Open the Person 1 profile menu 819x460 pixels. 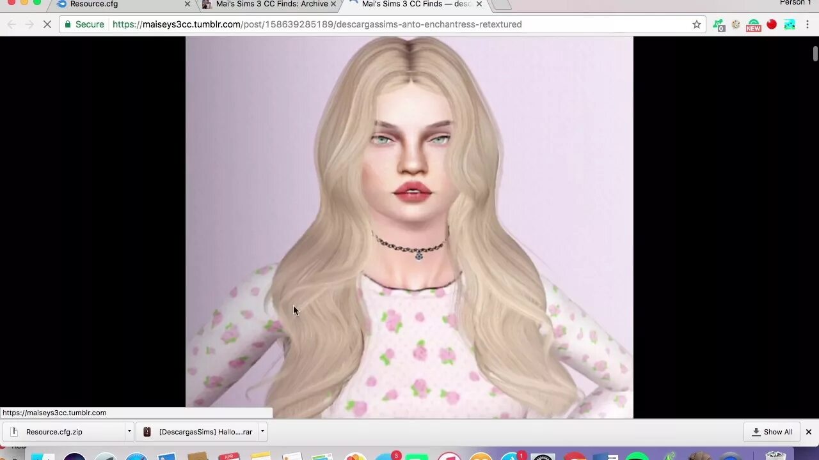(795, 3)
